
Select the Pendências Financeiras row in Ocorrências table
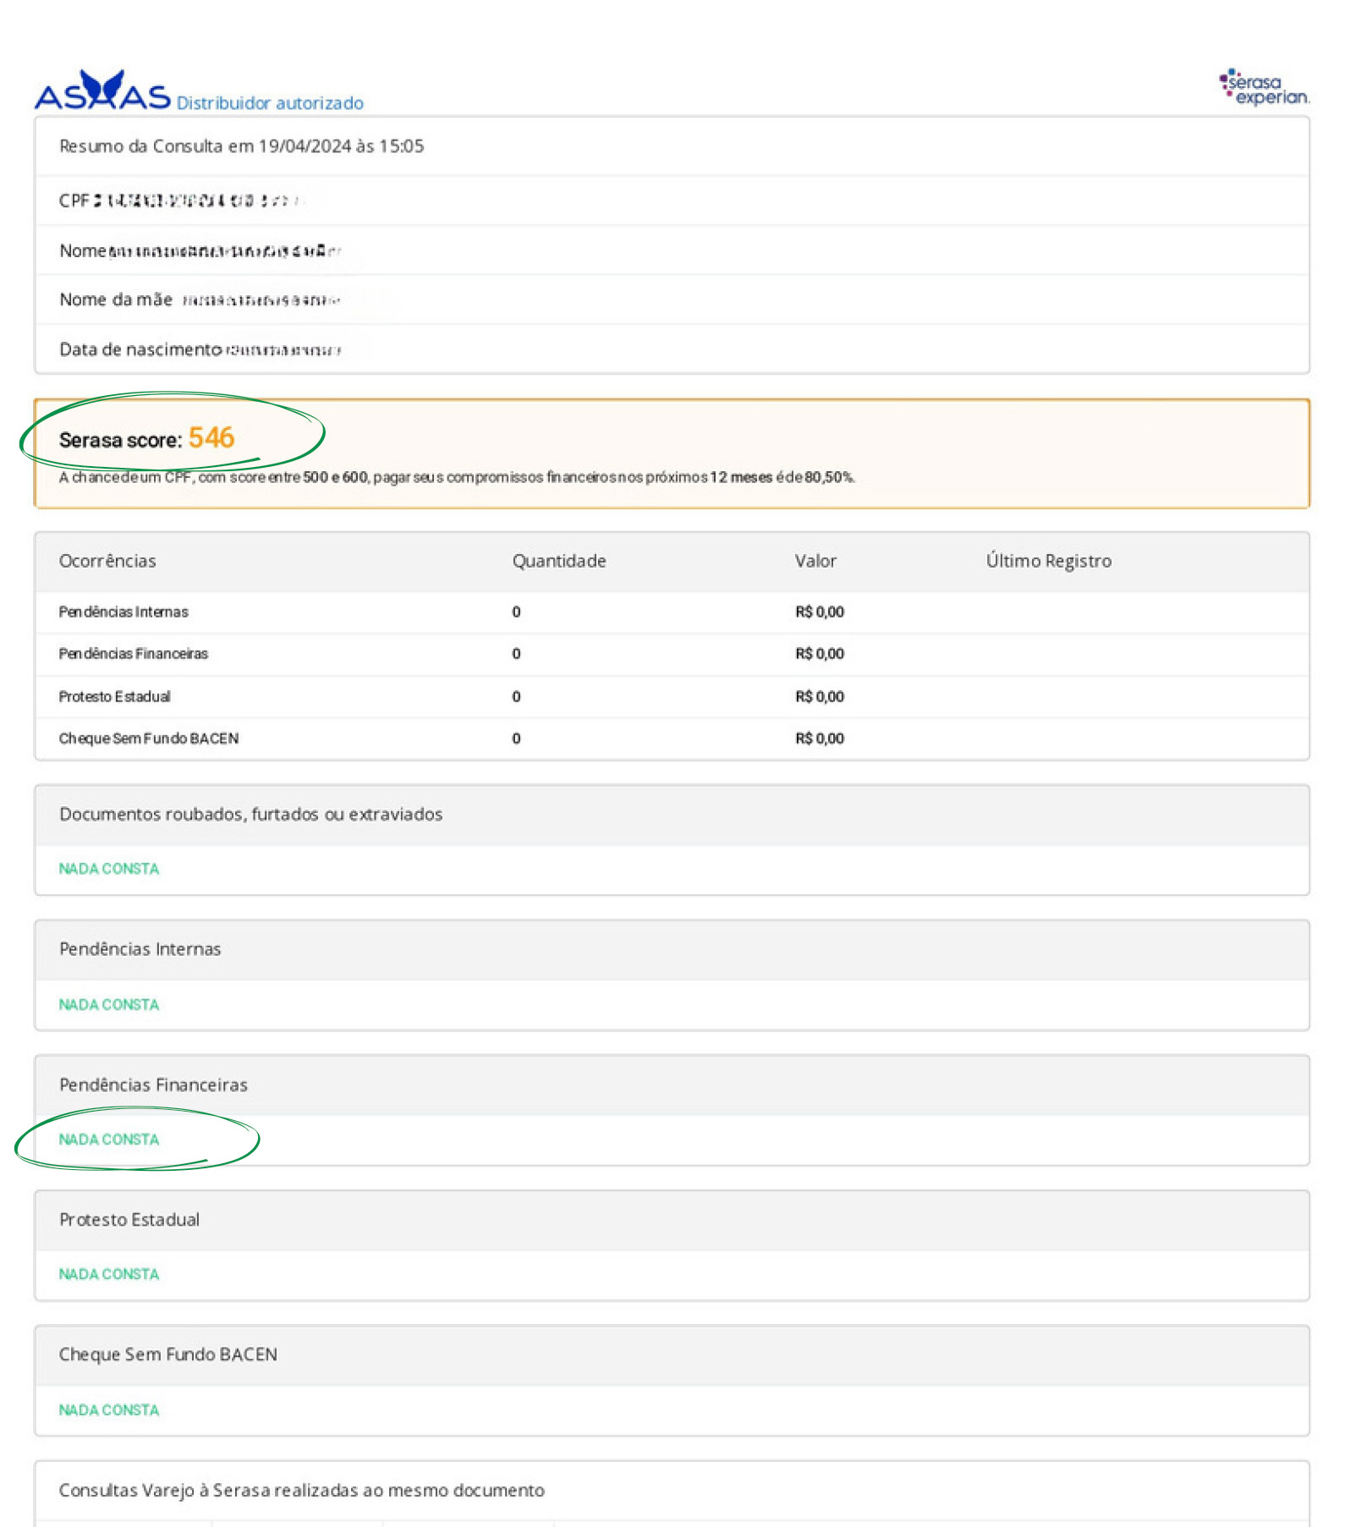point(133,654)
